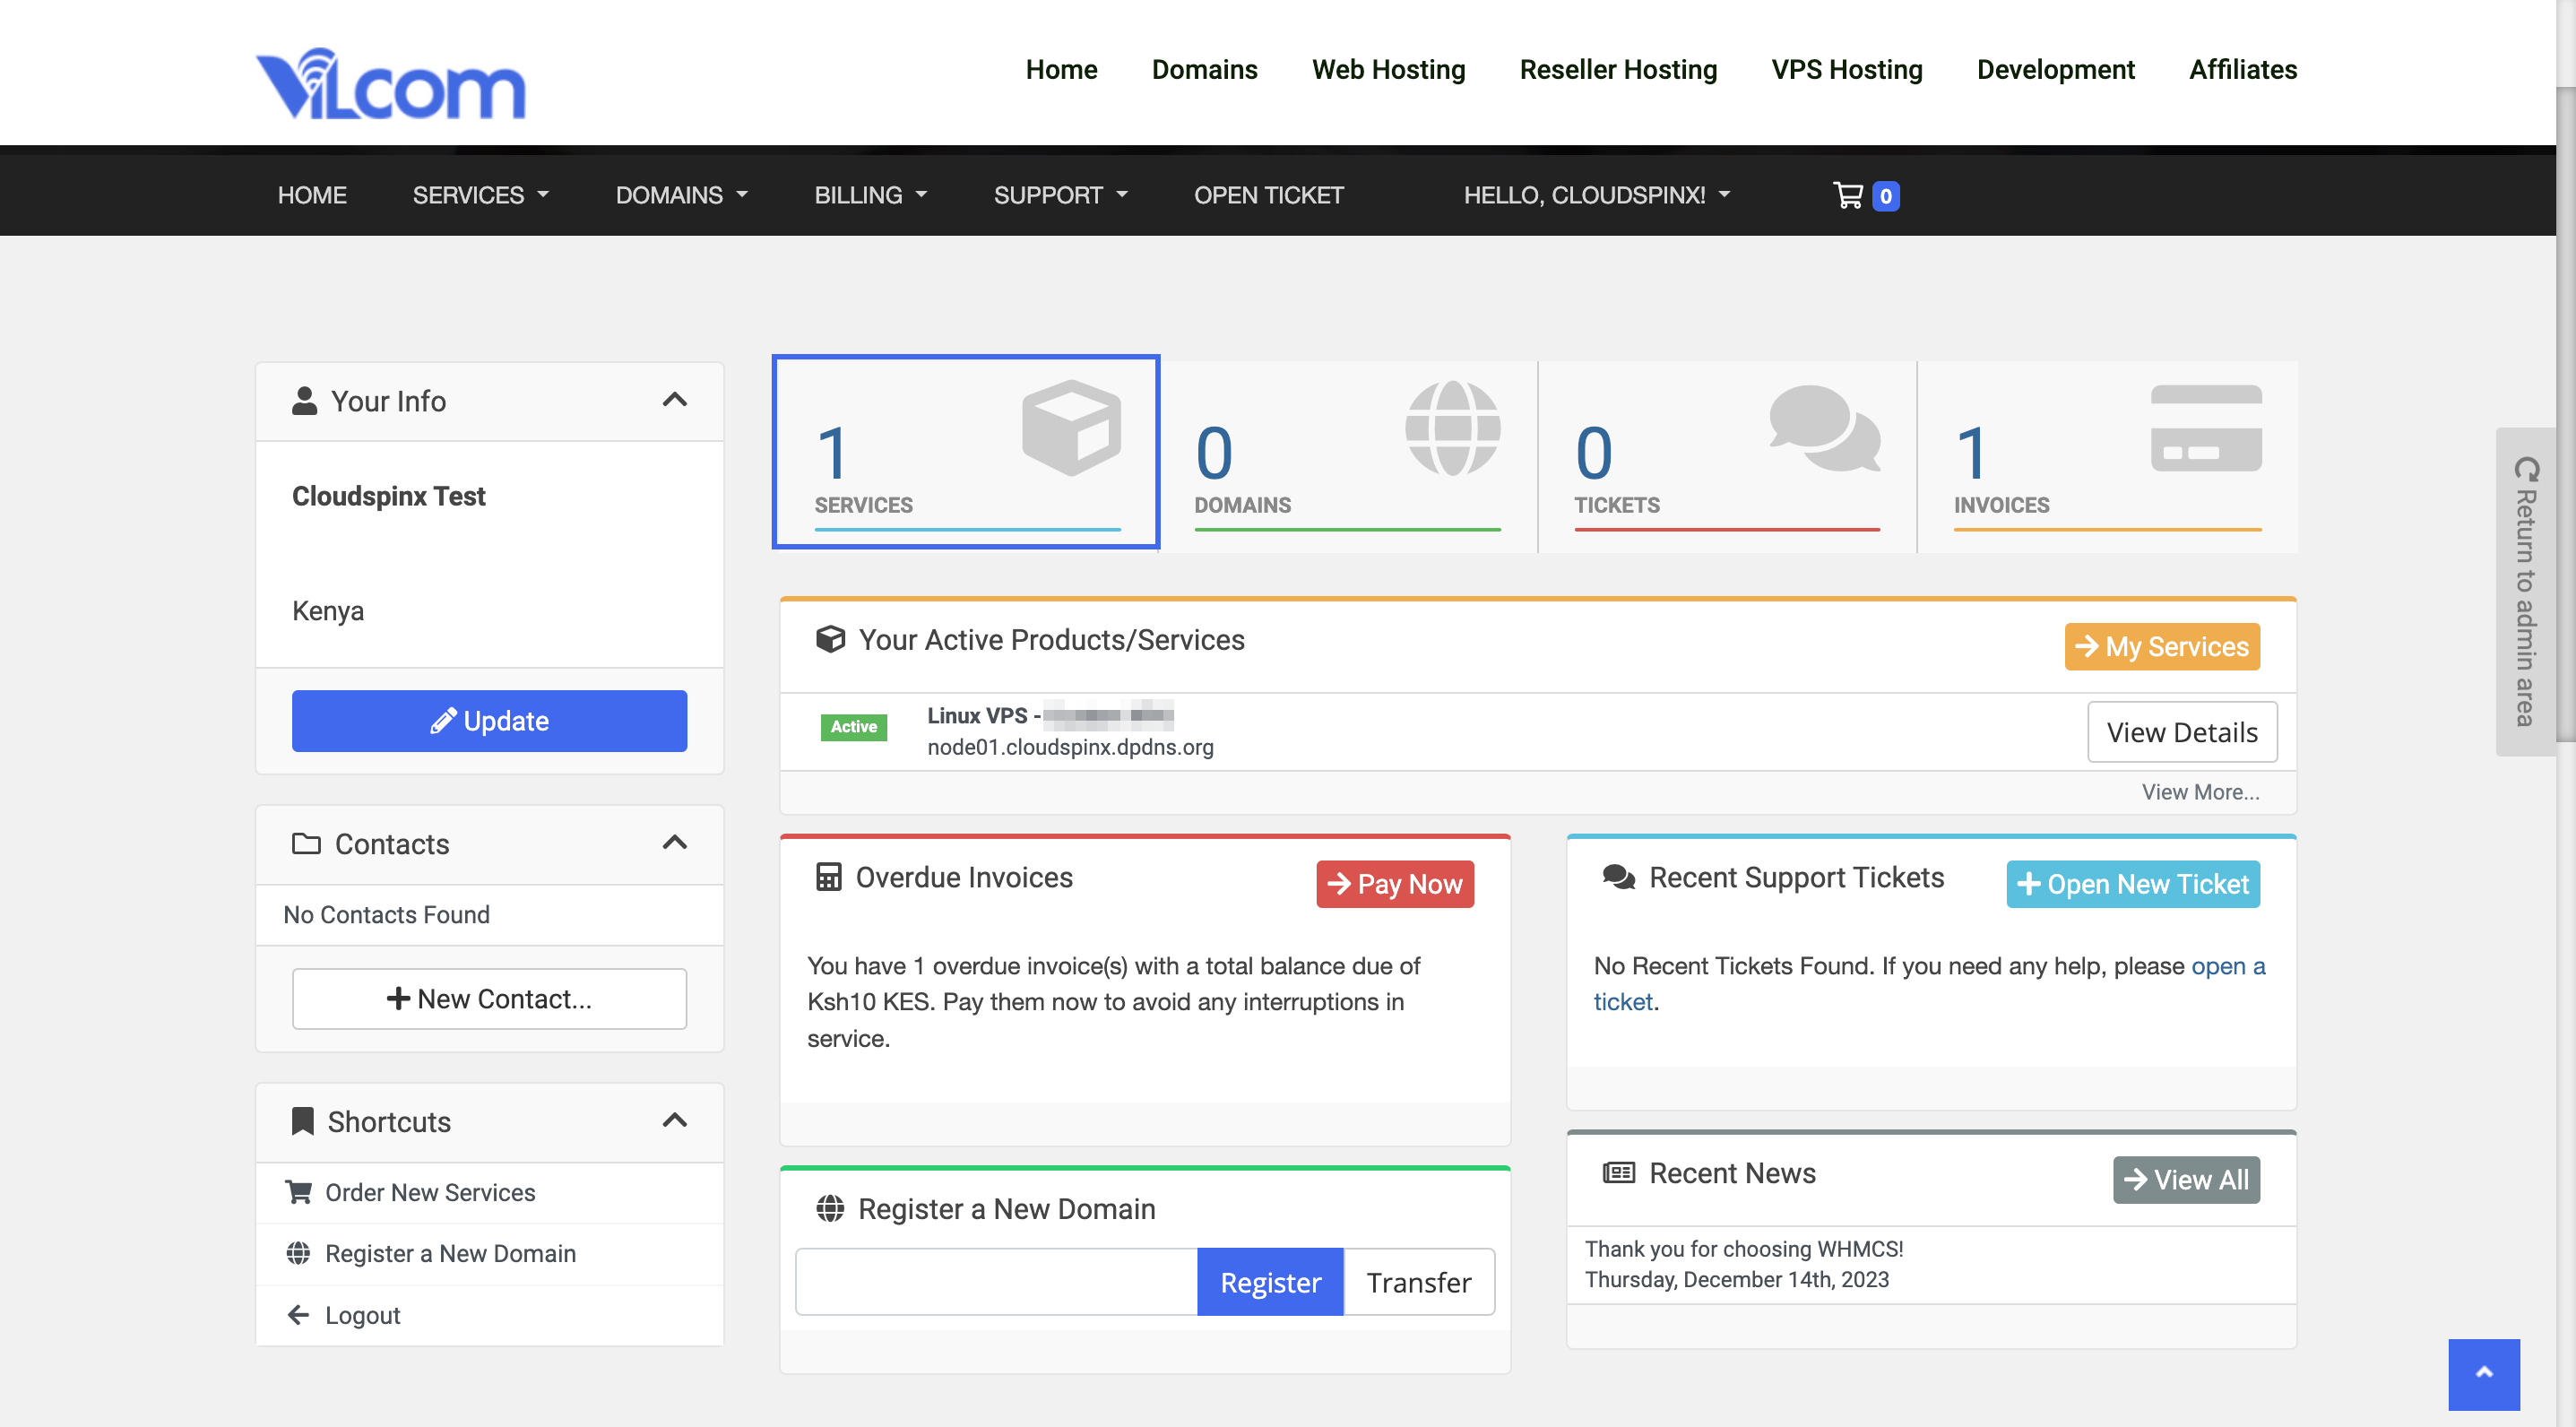The height and width of the screenshot is (1427, 2576).
Task: Click scroll-to-top arrow button
Action: pyautogui.click(x=2483, y=1373)
